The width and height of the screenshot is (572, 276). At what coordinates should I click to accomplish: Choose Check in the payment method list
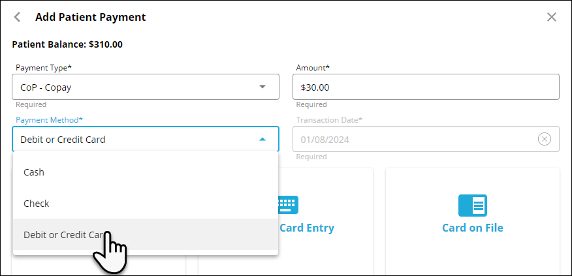[37, 204]
